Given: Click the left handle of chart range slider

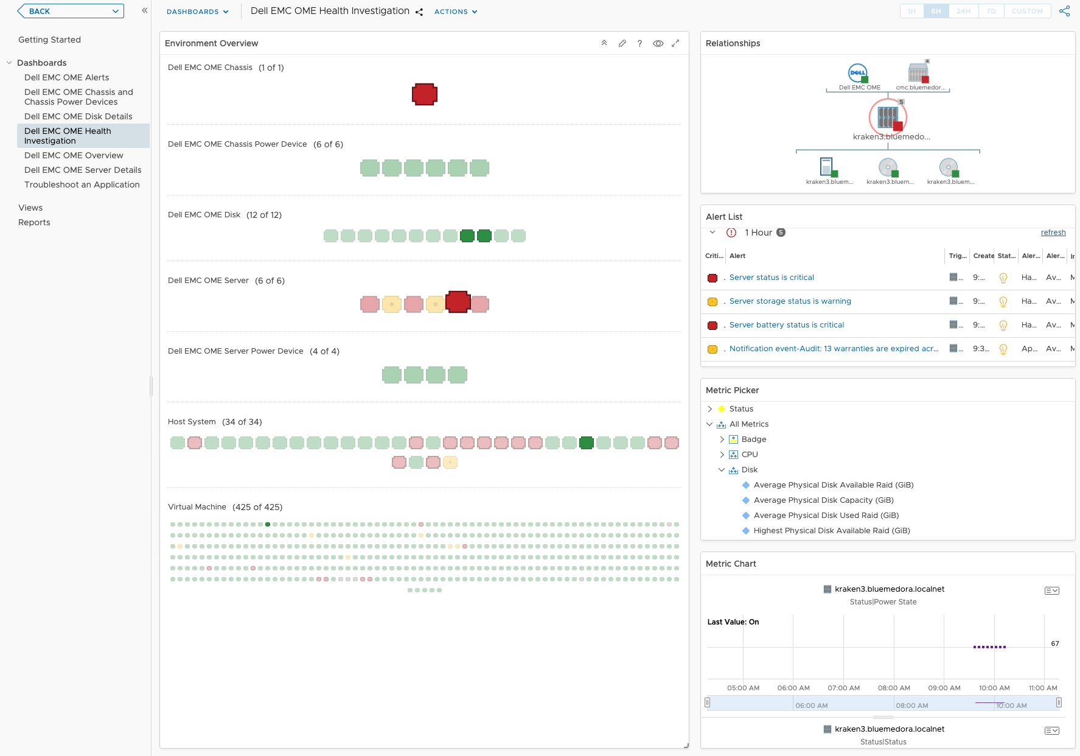Looking at the screenshot, I should [707, 702].
